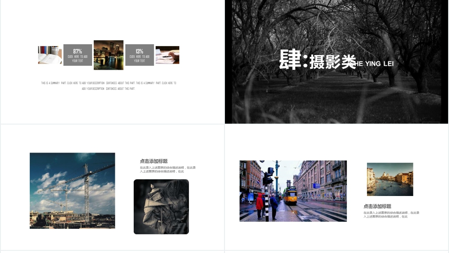Select the '摄影类' section title

point(332,63)
